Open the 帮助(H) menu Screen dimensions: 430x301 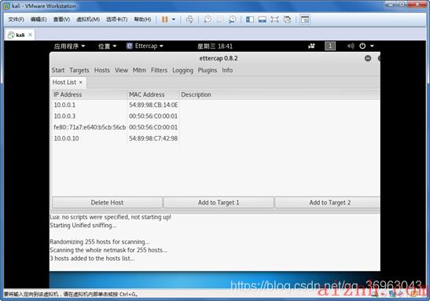click(x=142, y=20)
